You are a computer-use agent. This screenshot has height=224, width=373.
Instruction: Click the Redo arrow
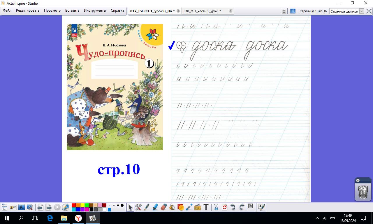(242, 207)
